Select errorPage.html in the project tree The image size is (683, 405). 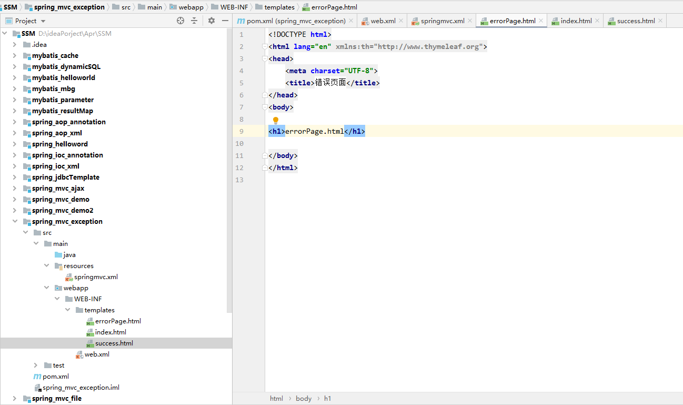coord(118,321)
